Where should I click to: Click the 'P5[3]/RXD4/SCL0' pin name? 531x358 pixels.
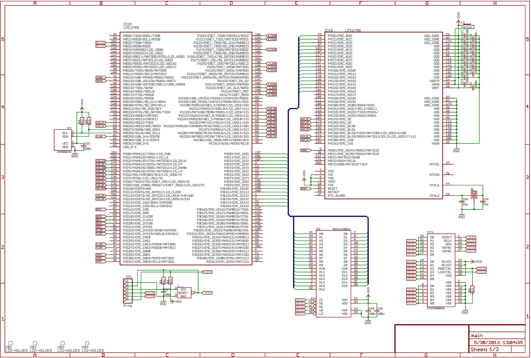(342, 161)
